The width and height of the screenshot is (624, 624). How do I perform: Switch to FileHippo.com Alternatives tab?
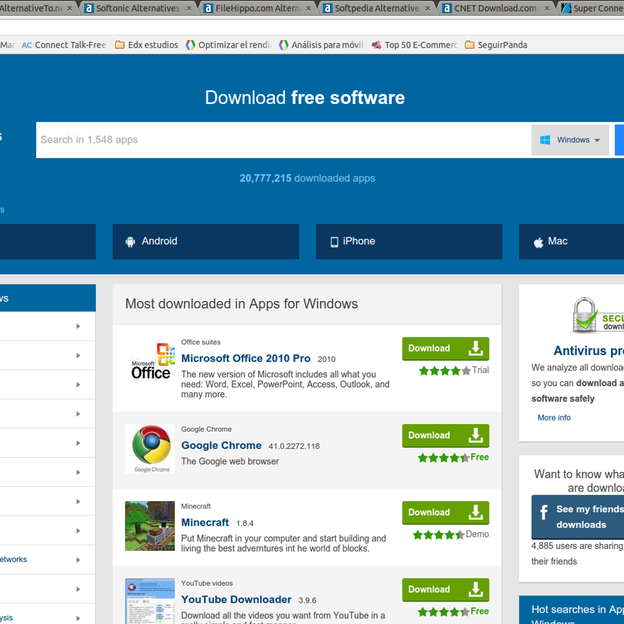tap(257, 8)
